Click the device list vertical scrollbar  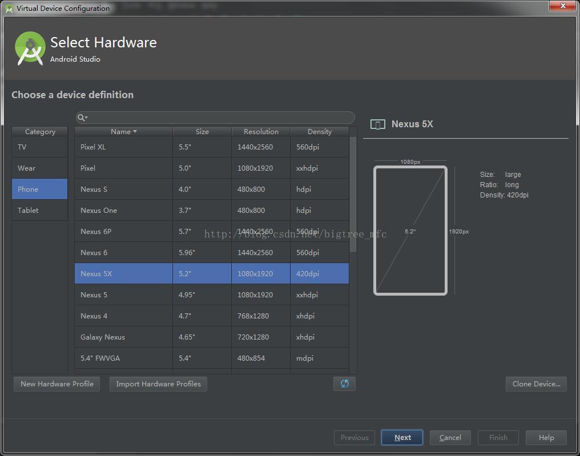point(353,194)
